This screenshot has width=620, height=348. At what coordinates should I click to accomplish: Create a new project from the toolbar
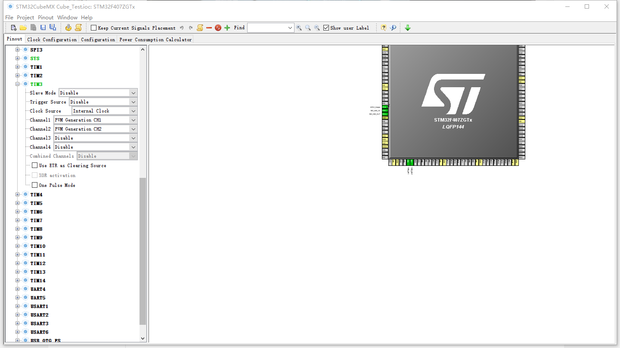[13, 27]
